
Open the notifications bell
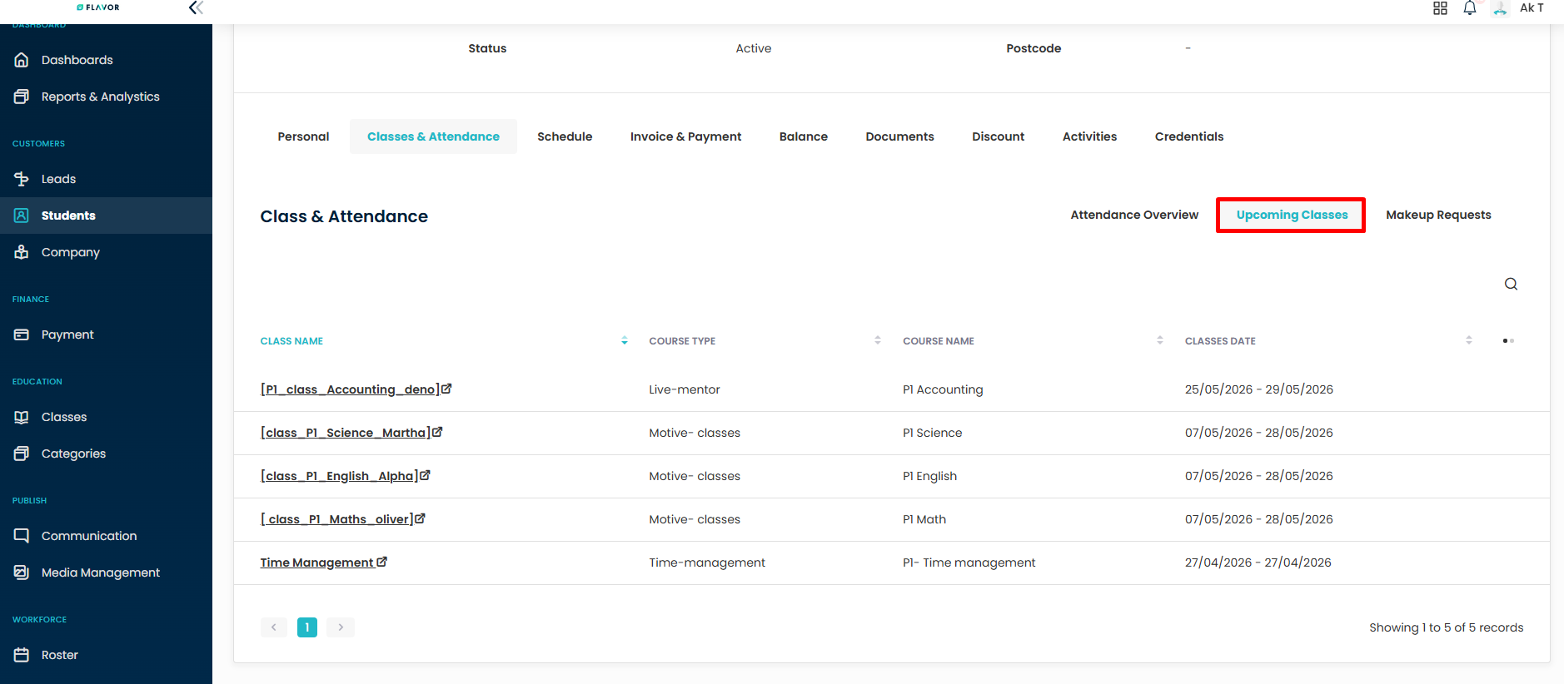point(1470,8)
